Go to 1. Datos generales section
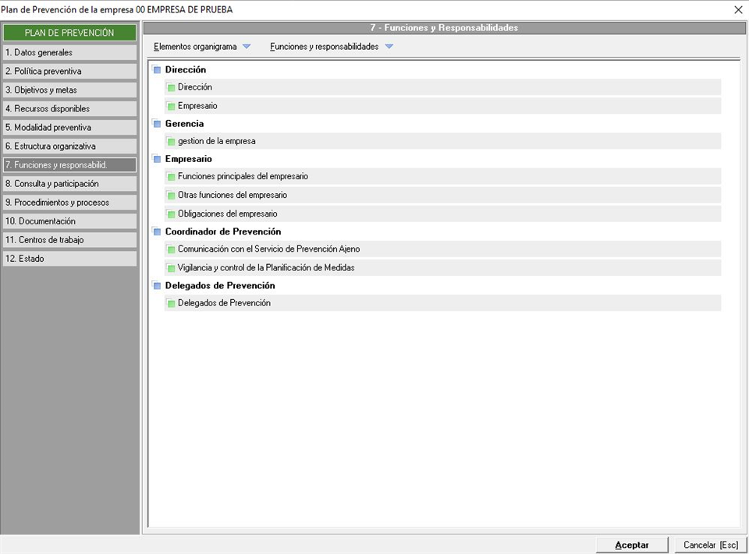Viewport: 749px width, 554px height. 69,52
